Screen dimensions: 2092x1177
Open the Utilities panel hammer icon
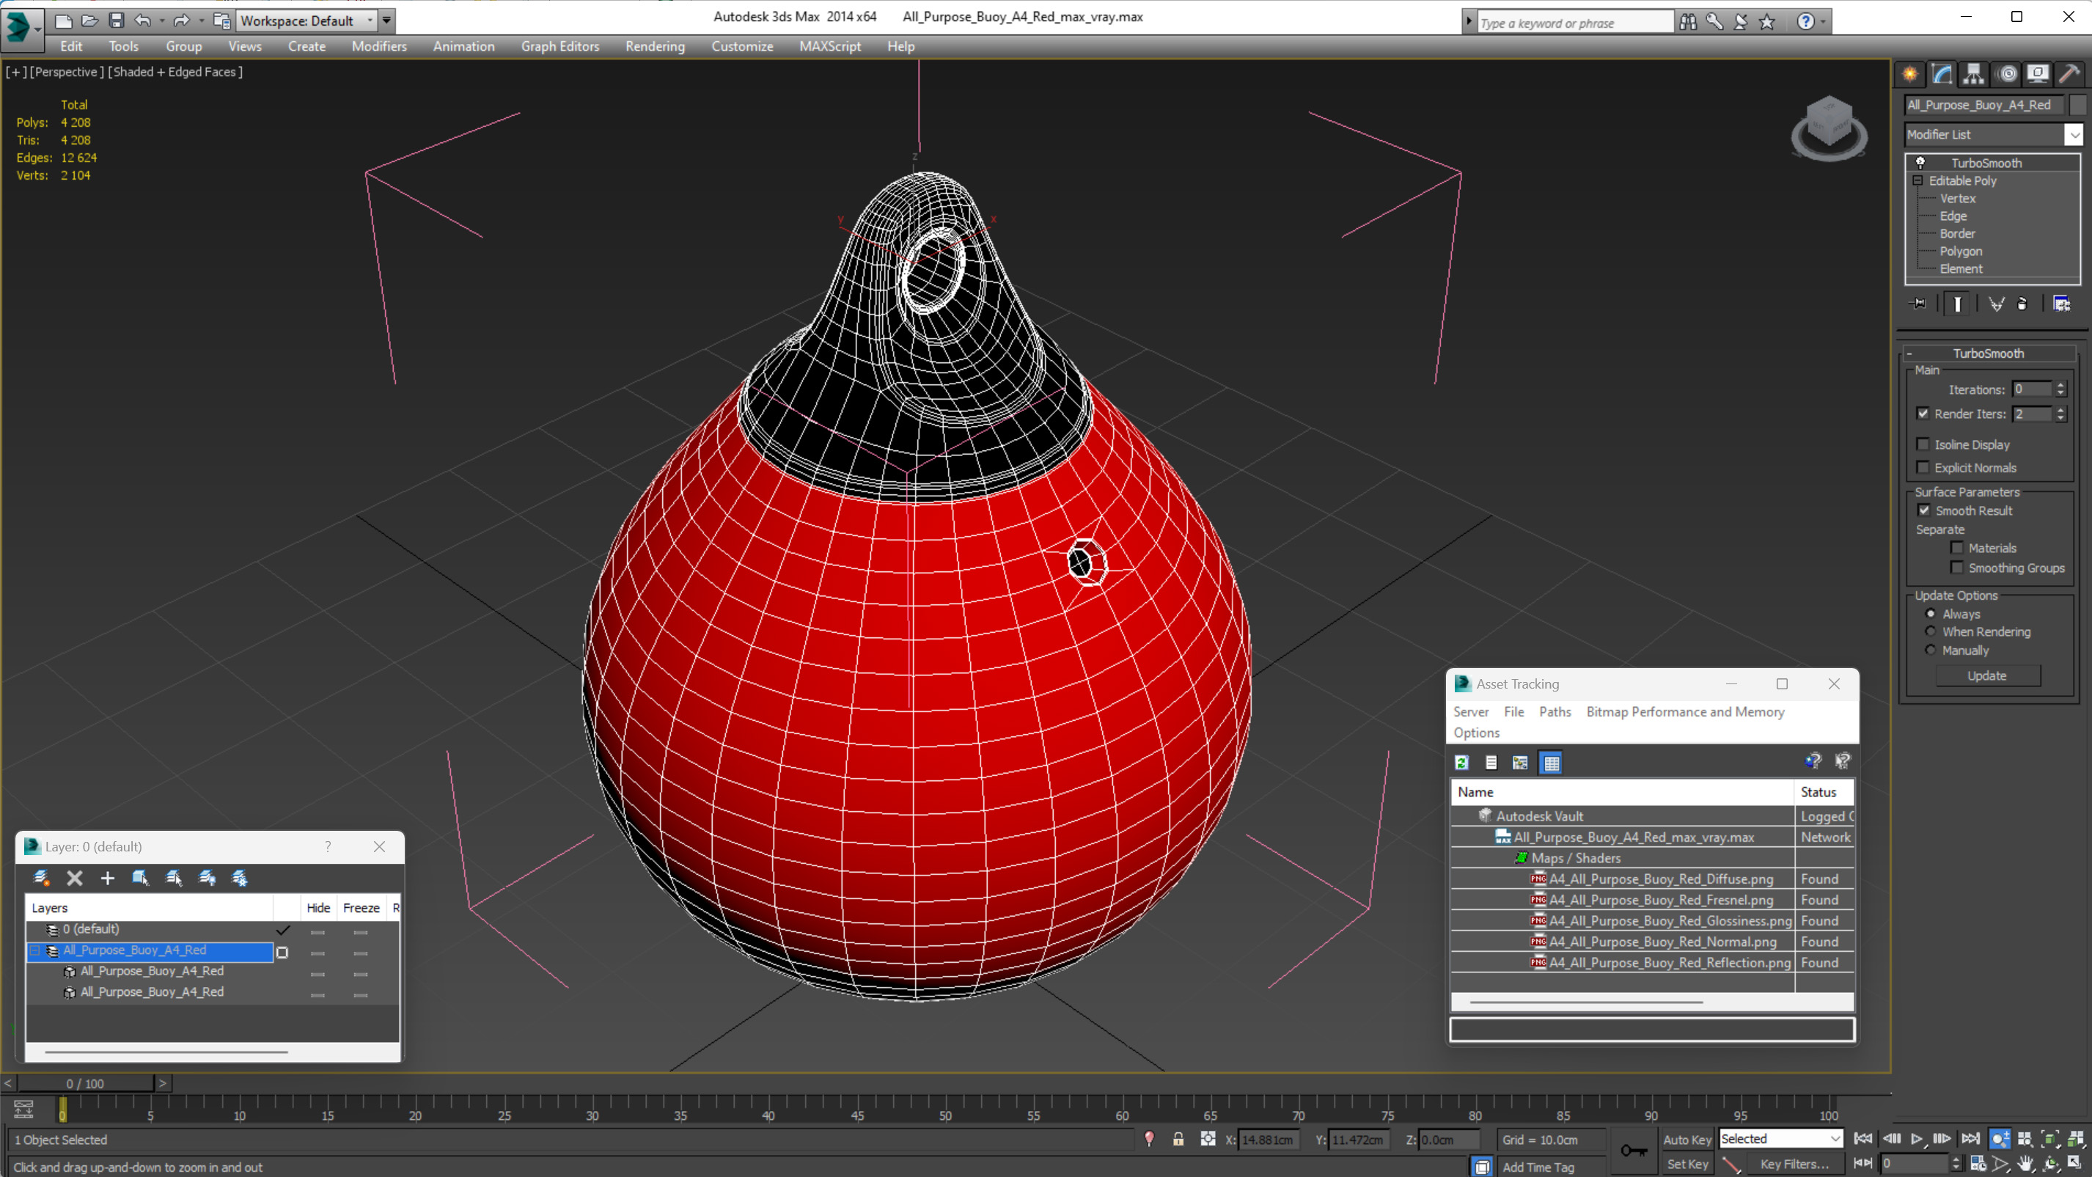[2069, 74]
